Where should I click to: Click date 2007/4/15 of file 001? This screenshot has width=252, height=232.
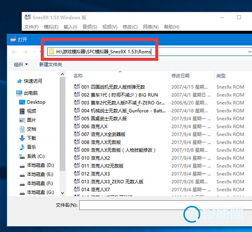tap(189, 87)
